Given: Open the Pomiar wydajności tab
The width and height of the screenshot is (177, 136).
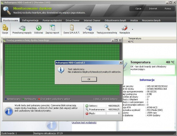Looking at the screenshot, I should click(x=52, y=20).
